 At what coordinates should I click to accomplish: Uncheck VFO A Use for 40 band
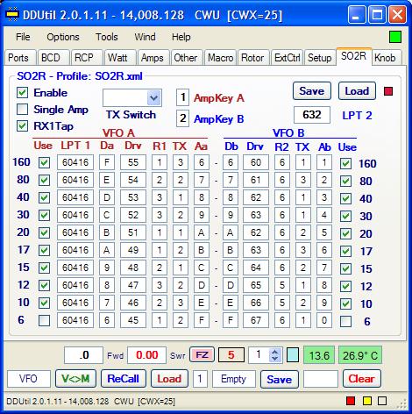click(44, 197)
